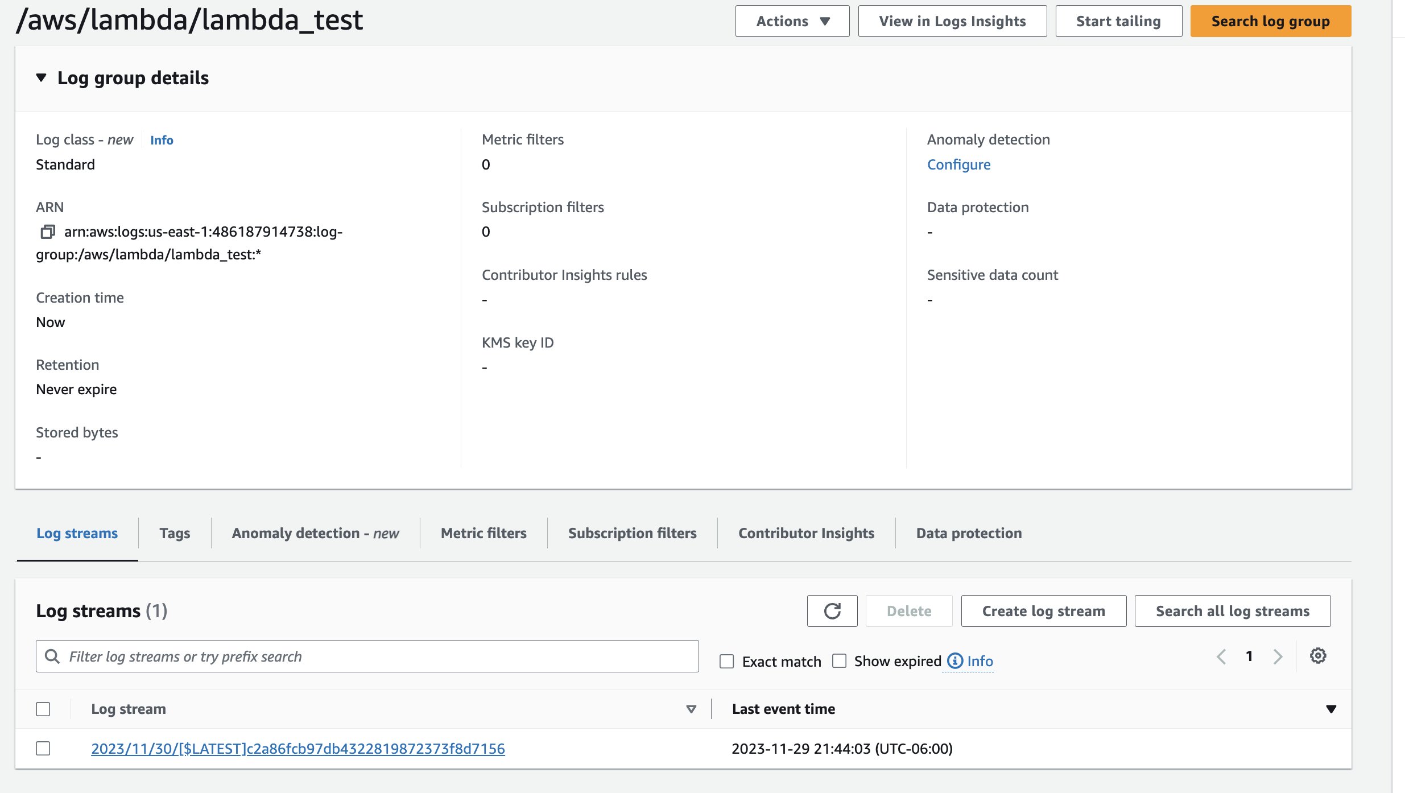
Task: Copy the log group ARN
Action: tap(48, 232)
